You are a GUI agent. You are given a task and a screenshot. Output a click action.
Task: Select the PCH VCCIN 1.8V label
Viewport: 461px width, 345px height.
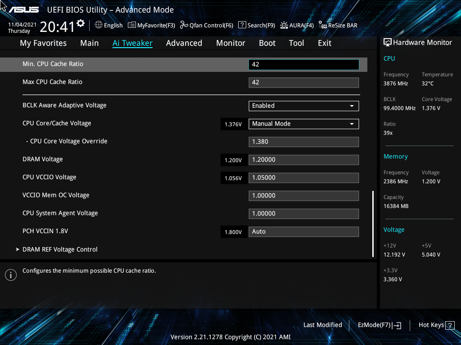(45, 231)
